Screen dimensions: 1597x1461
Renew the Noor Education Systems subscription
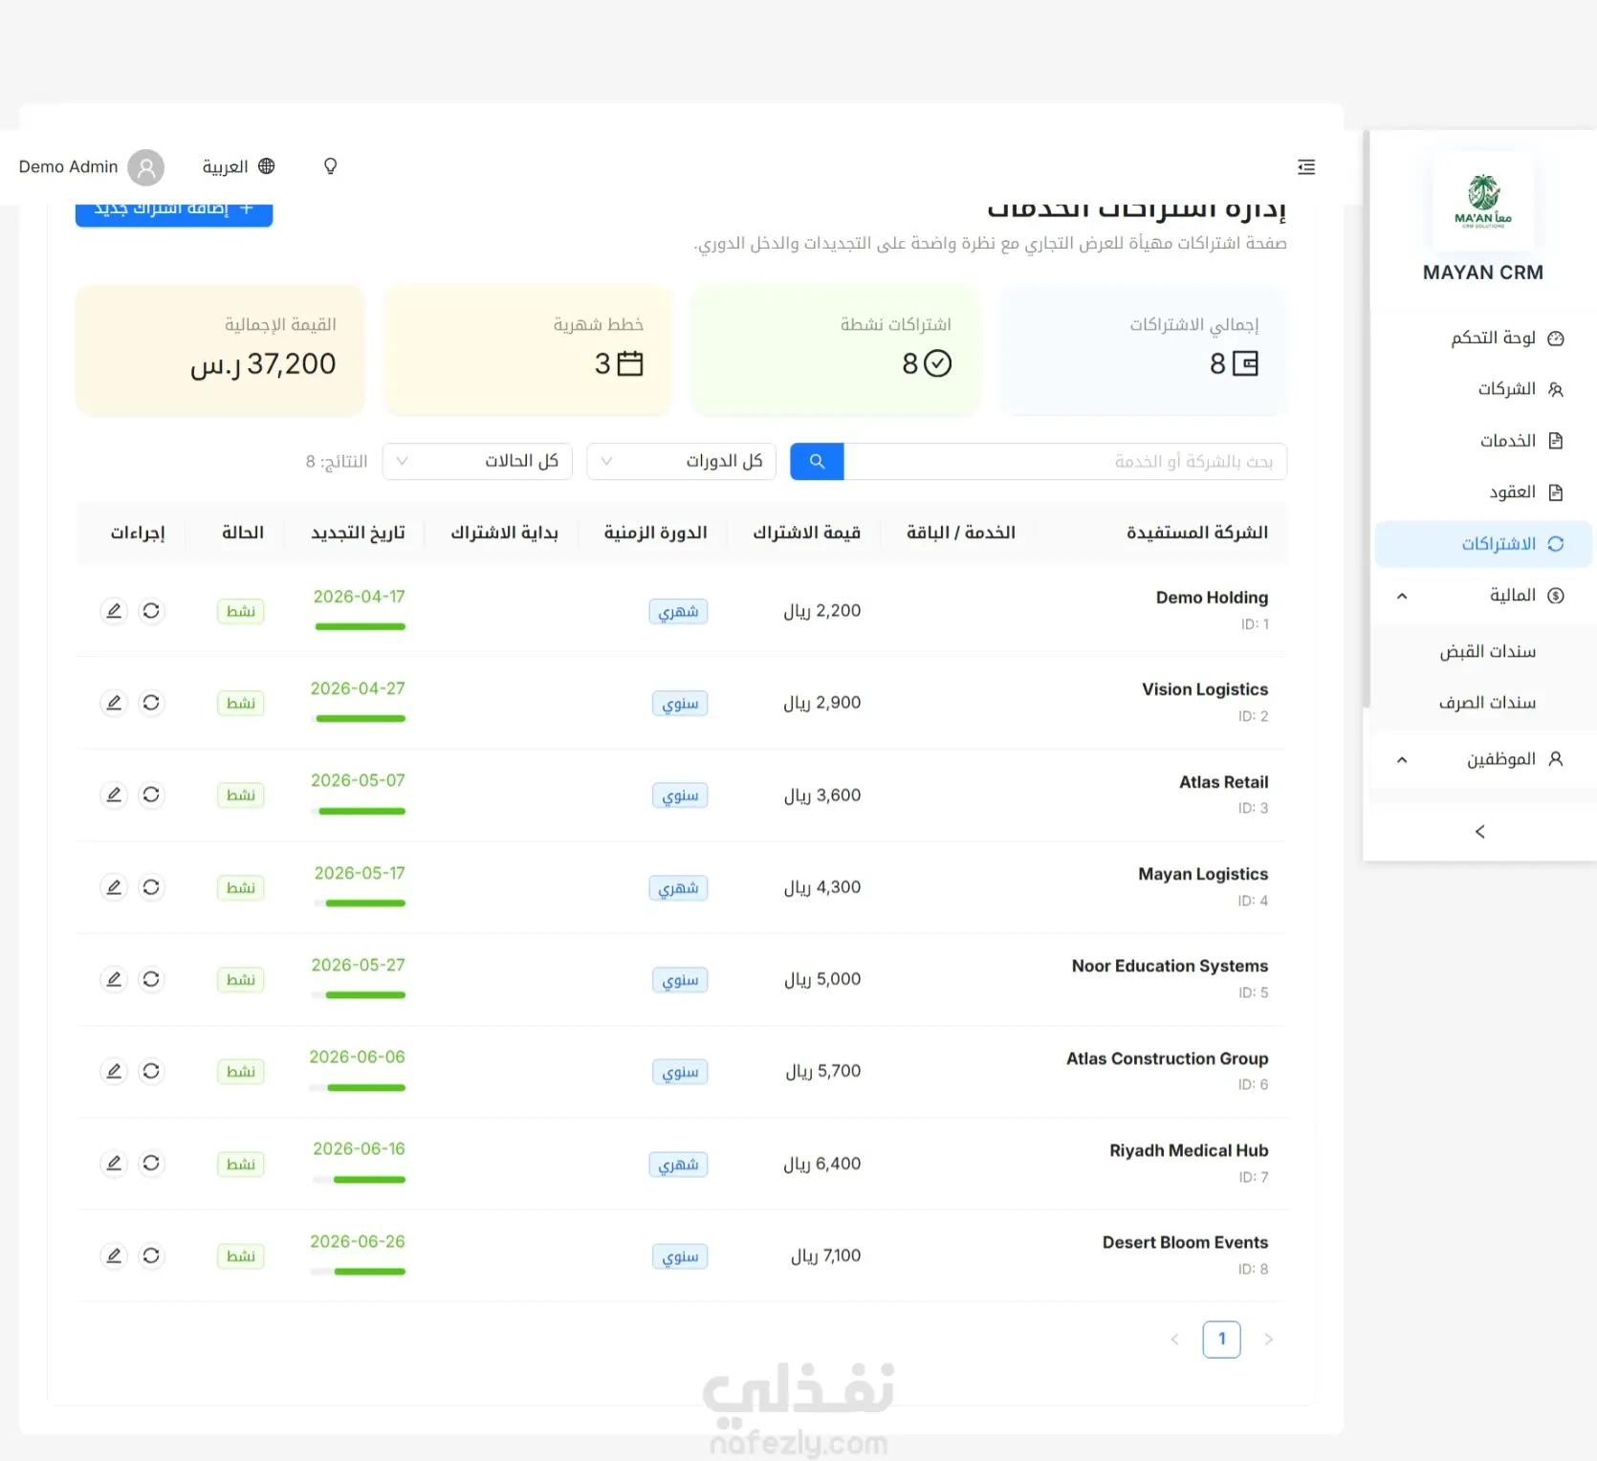(x=151, y=979)
